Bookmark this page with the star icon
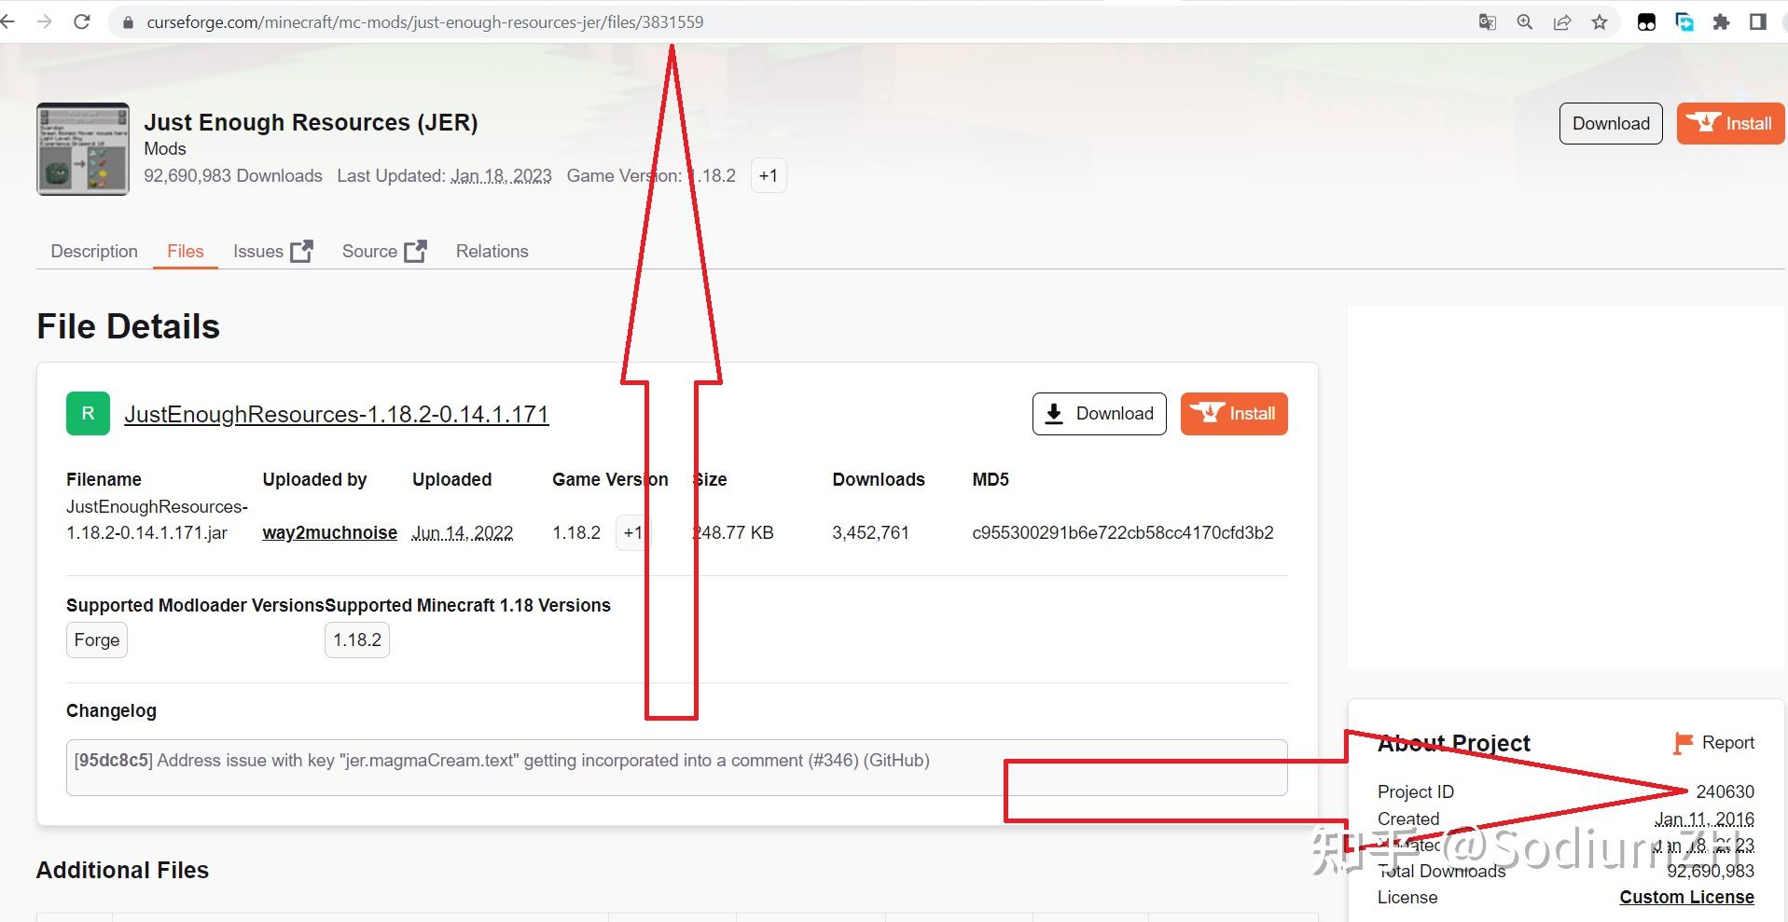 point(1600,22)
